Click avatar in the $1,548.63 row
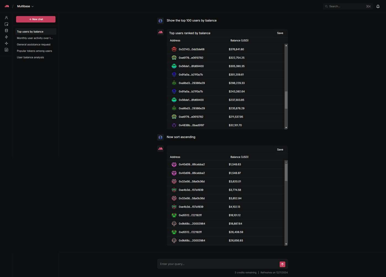The height and width of the screenshot is (277, 386). pyautogui.click(x=174, y=164)
